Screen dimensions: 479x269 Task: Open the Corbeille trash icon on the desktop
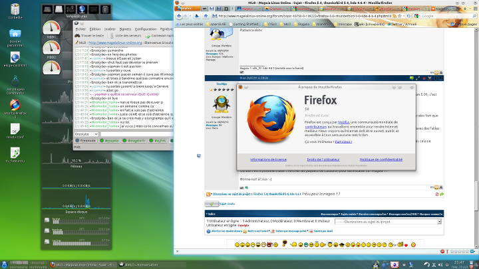click(15, 11)
